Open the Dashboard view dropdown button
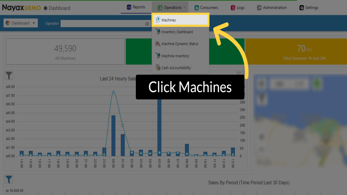 tap(21, 23)
